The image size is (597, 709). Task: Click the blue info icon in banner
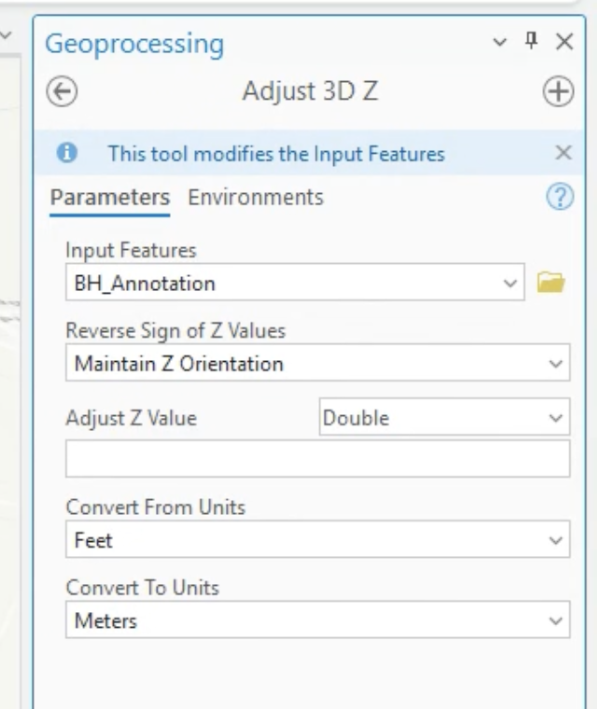67,153
